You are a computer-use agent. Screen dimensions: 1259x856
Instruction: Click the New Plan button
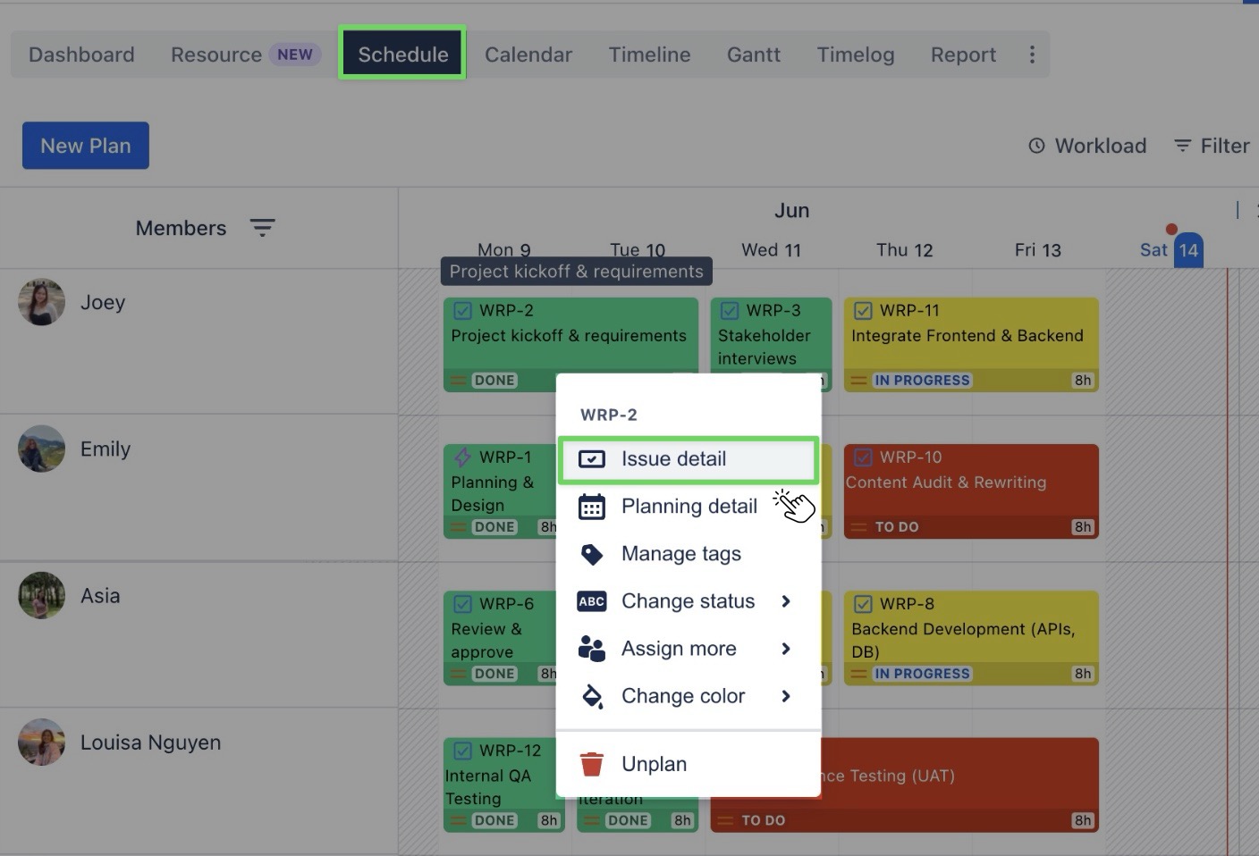(85, 145)
